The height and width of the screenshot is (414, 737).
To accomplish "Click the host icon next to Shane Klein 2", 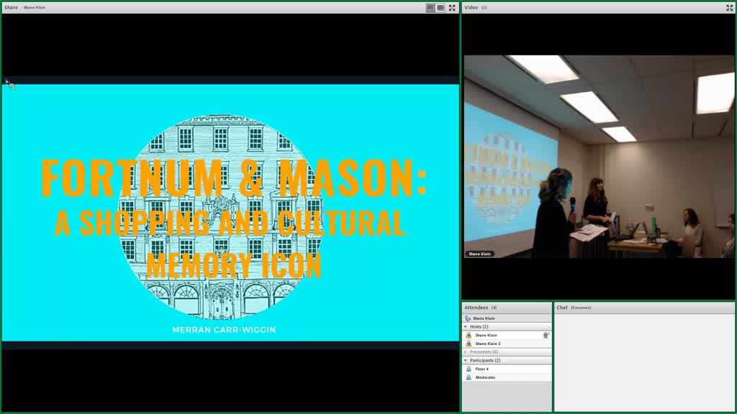I will tap(469, 344).
